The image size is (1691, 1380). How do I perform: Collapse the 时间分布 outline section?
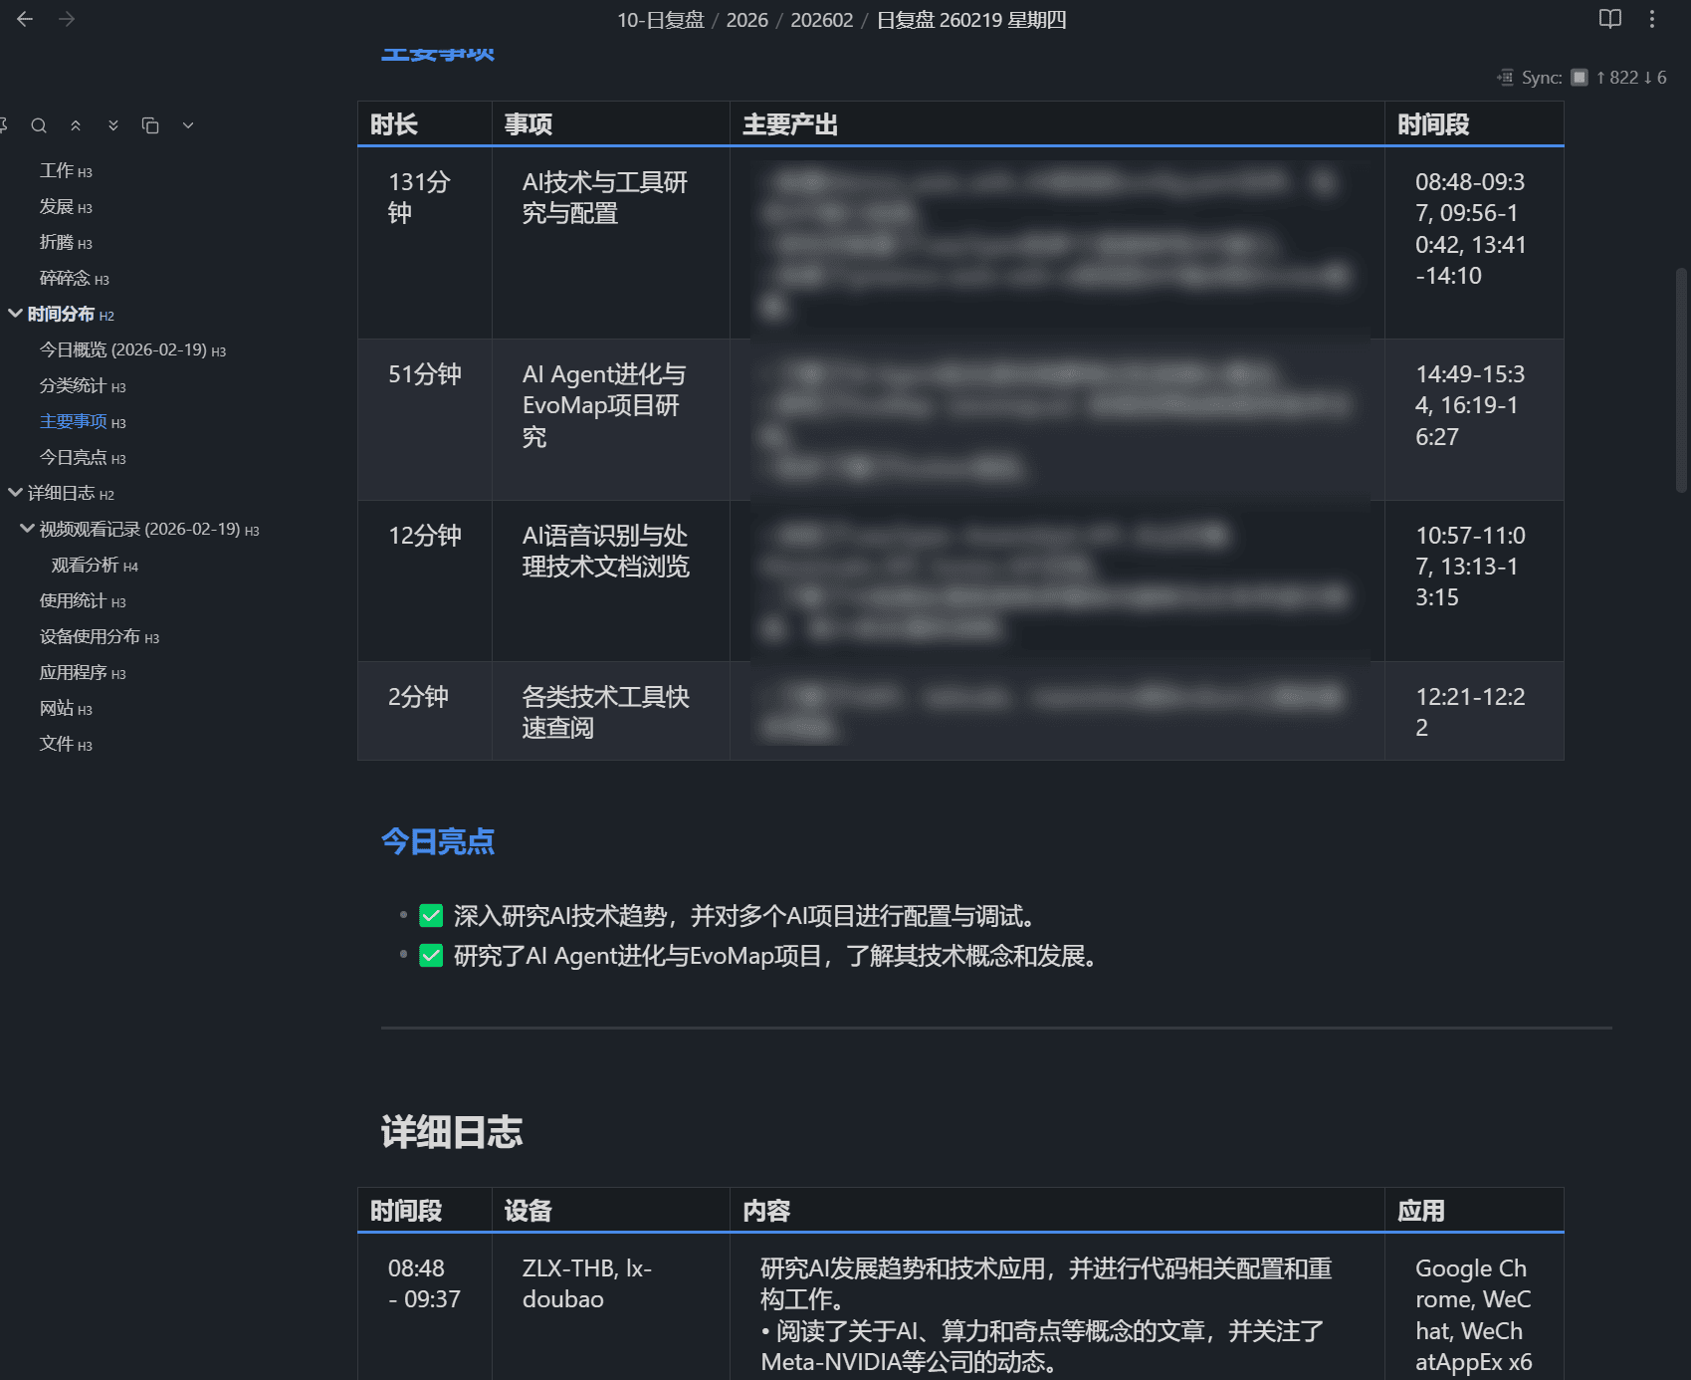click(14, 313)
